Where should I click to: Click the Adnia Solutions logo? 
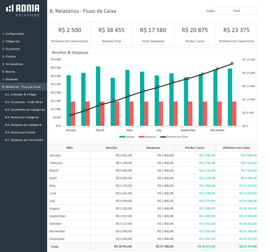(23, 10)
